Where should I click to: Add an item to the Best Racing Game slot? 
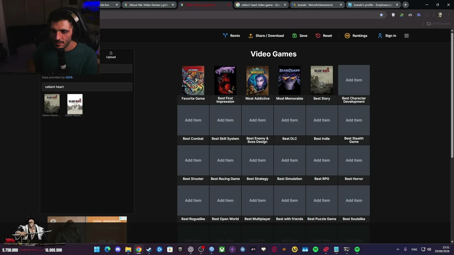225,160
